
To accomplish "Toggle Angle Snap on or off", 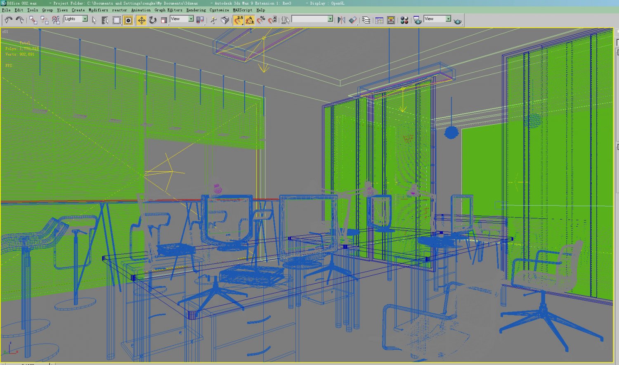I will tap(250, 20).
